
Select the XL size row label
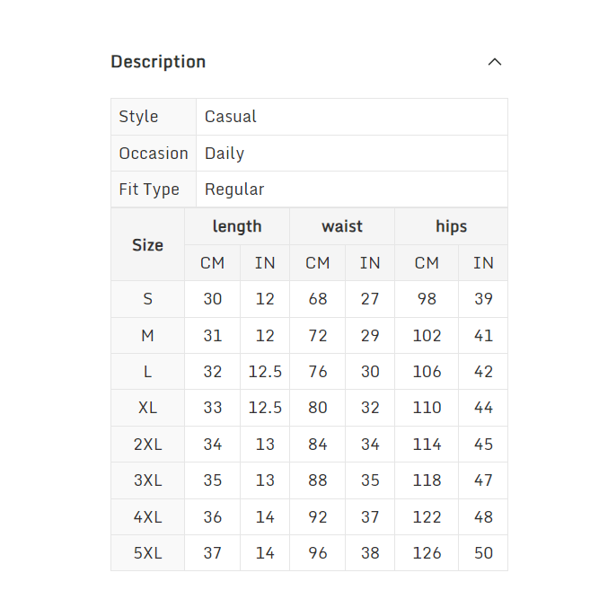(x=147, y=408)
